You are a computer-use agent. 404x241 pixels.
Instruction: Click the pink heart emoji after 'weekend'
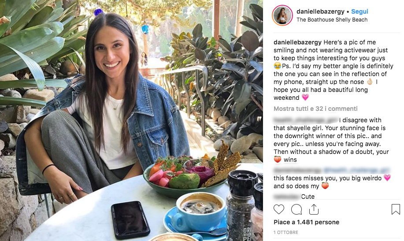click(305, 97)
